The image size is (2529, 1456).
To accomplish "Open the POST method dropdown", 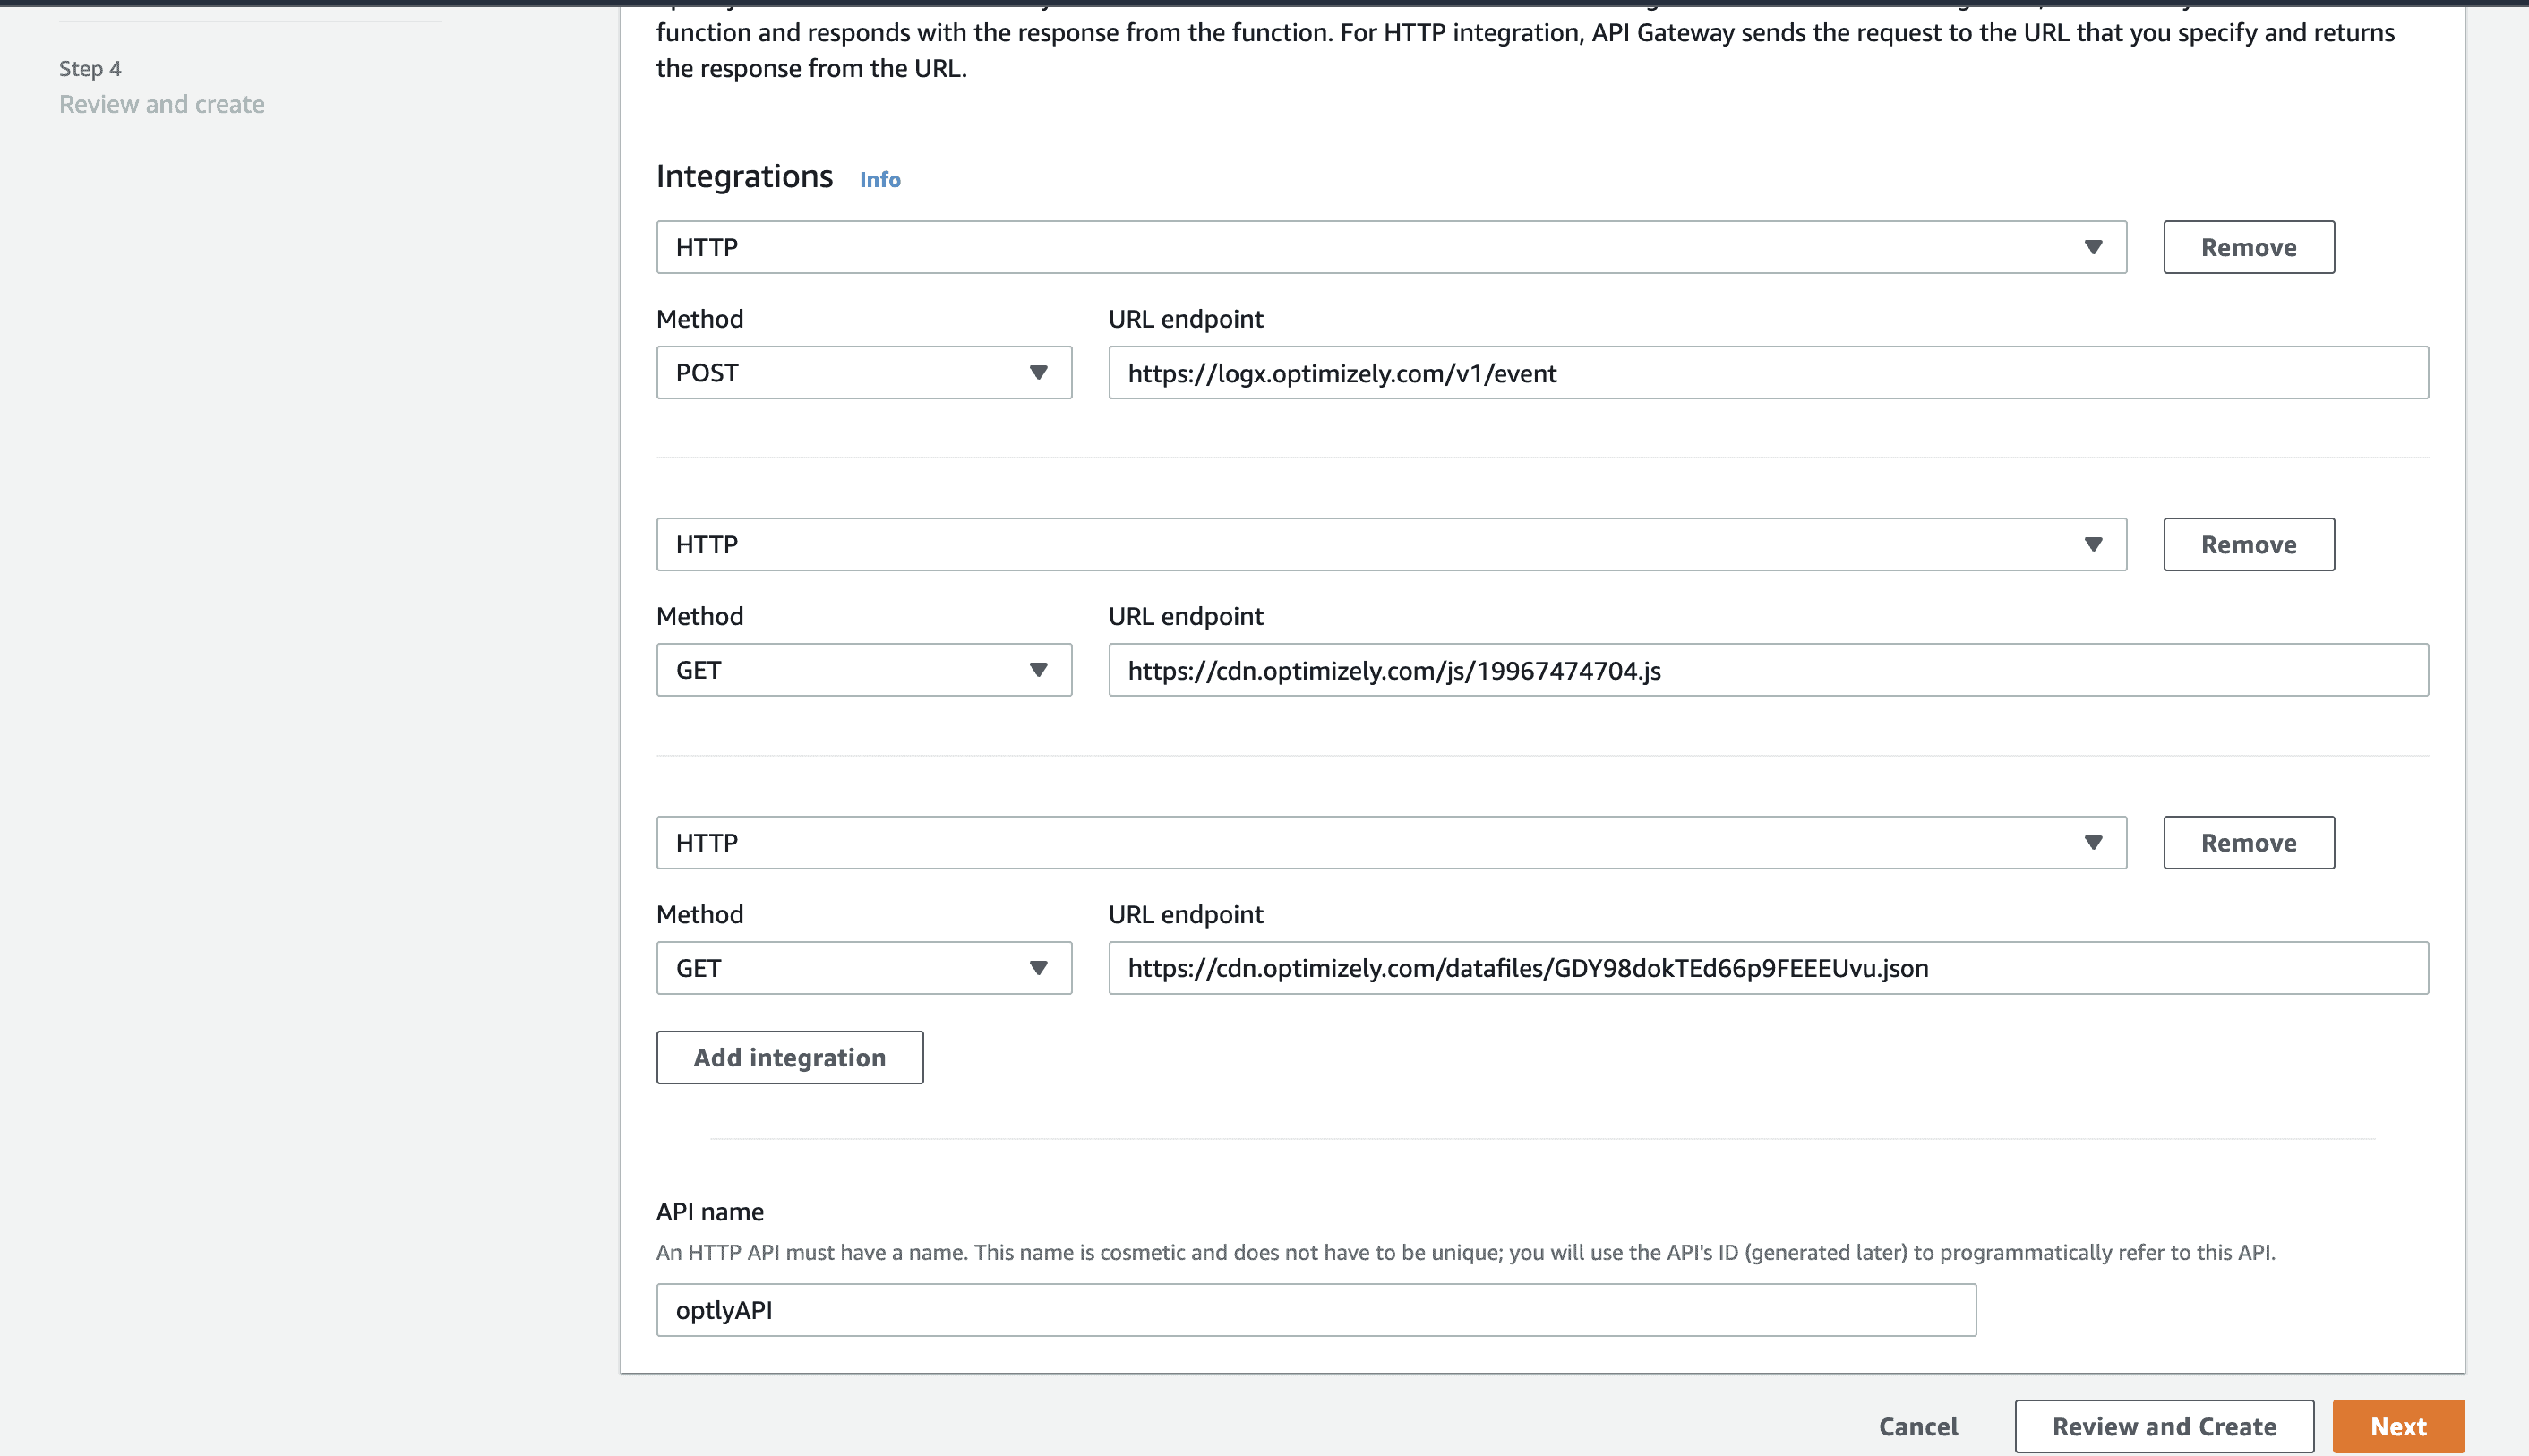I will click(x=863, y=372).
